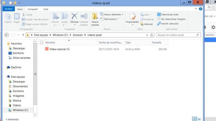Click No seleccionar ninguno
Viewport: 216px width, 121px height.
tap(171, 19)
